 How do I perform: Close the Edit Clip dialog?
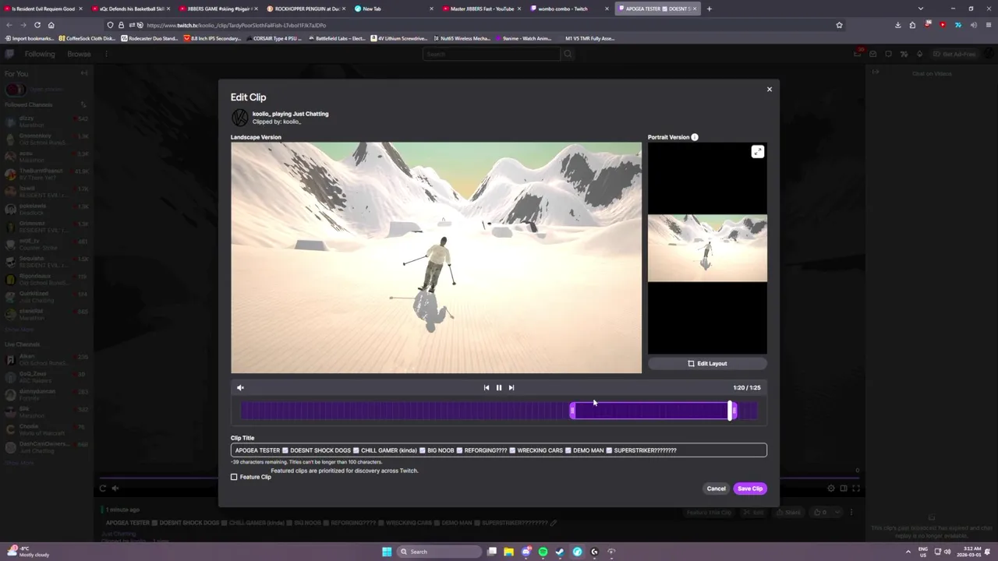coord(769,89)
